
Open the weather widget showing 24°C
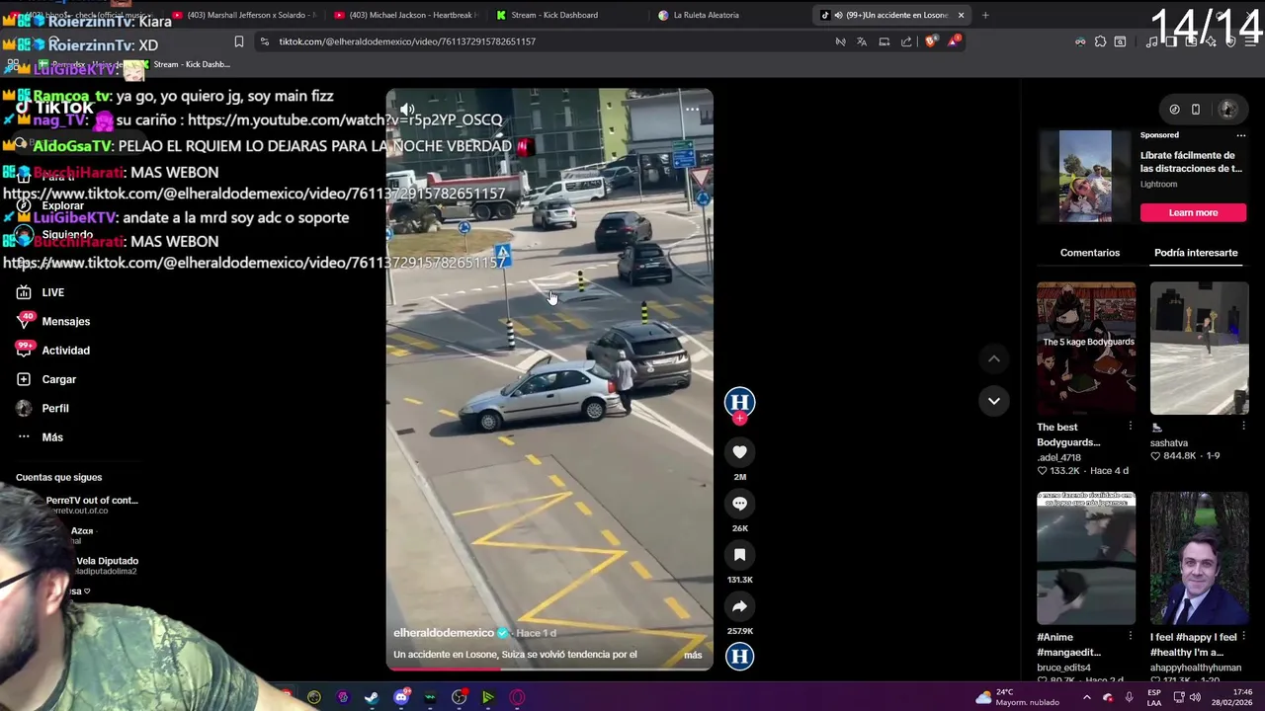(x=1017, y=697)
